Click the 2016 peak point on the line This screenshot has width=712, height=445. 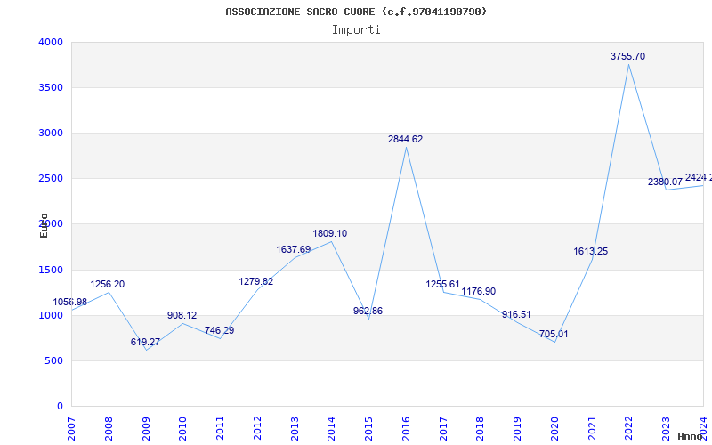coord(406,147)
